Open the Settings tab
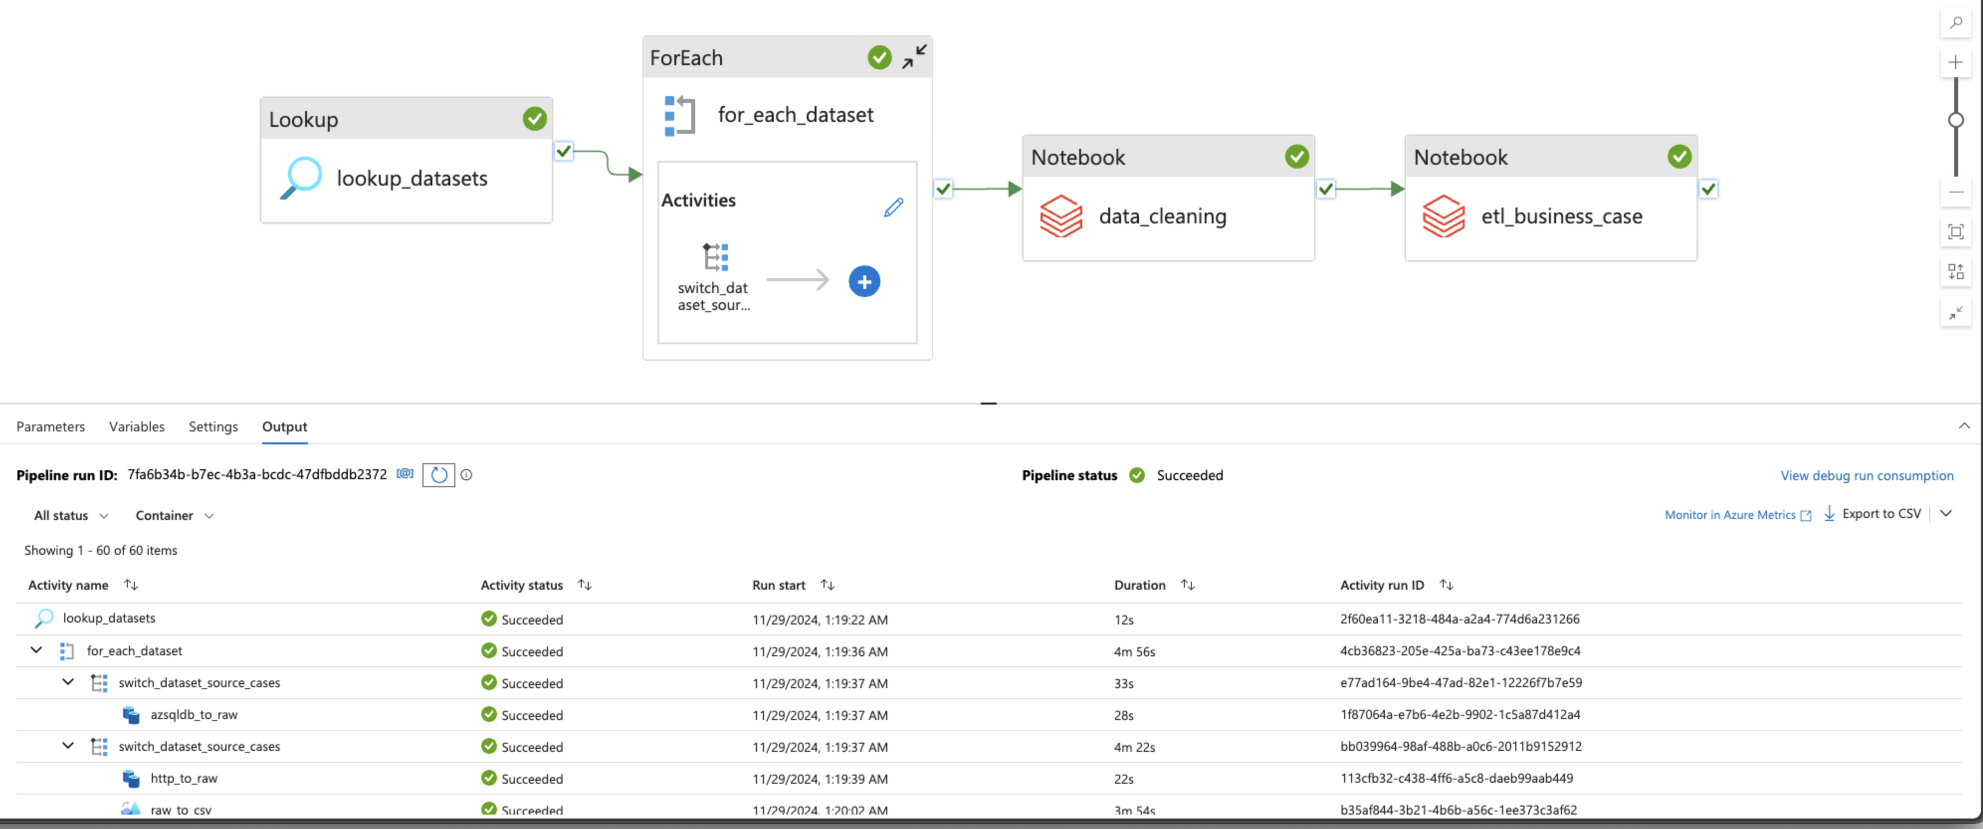 [213, 426]
